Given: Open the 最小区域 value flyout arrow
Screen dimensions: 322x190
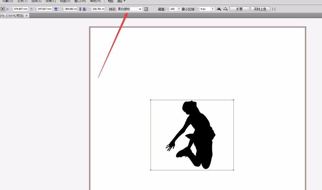Looking at the screenshot, I should tap(213, 9).
